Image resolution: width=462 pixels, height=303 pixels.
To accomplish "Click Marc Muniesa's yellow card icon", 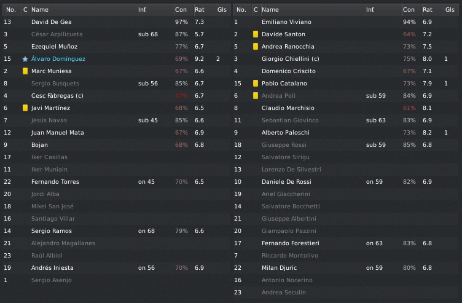I will point(25,71).
